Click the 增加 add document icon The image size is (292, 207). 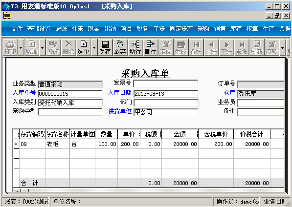pyautogui.click(x=32, y=47)
